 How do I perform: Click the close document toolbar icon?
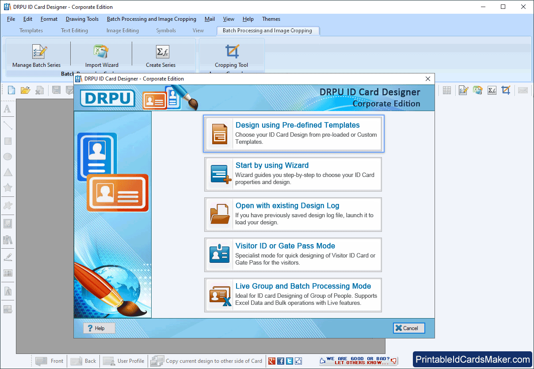point(39,90)
